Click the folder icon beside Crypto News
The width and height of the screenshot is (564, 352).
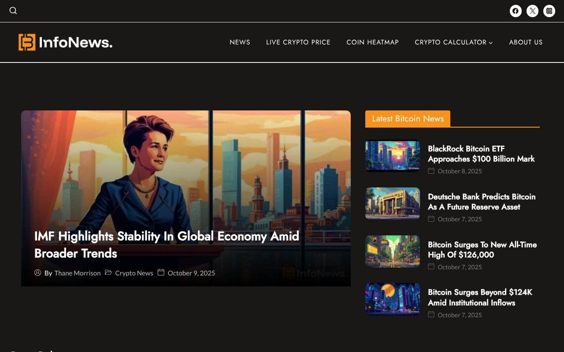(x=108, y=273)
